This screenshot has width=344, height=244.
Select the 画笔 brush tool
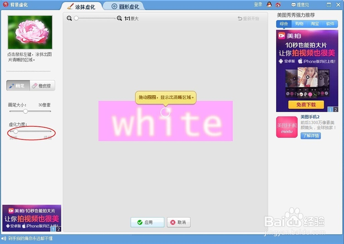18,86
